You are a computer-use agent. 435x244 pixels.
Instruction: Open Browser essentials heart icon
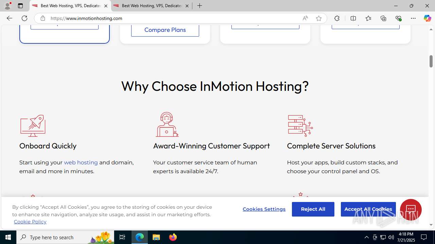(398, 18)
